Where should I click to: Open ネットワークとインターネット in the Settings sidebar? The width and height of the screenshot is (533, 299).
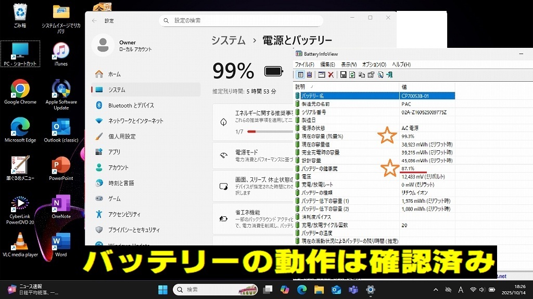coord(146,121)
